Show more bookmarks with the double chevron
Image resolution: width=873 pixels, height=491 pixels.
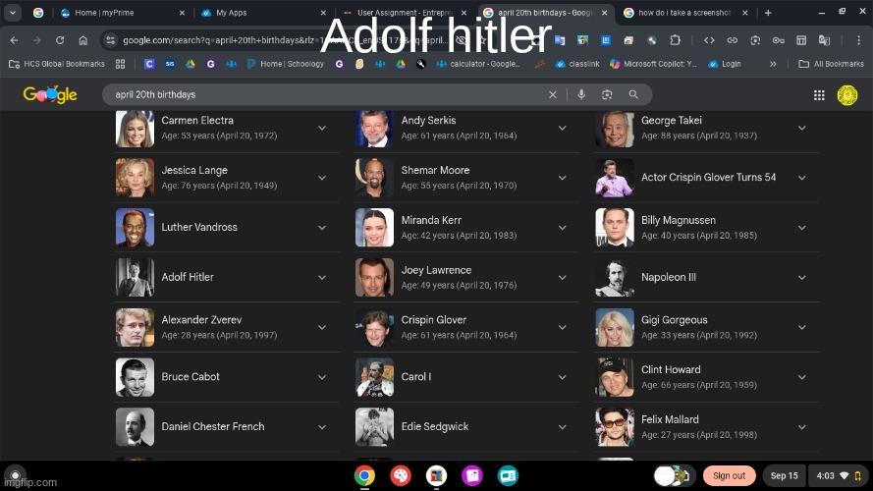tap(773, 64)
